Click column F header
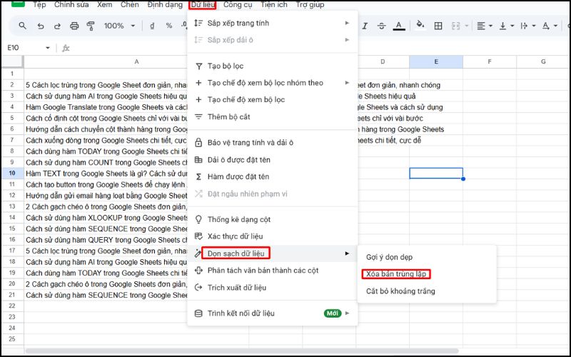 click(489, 62)
